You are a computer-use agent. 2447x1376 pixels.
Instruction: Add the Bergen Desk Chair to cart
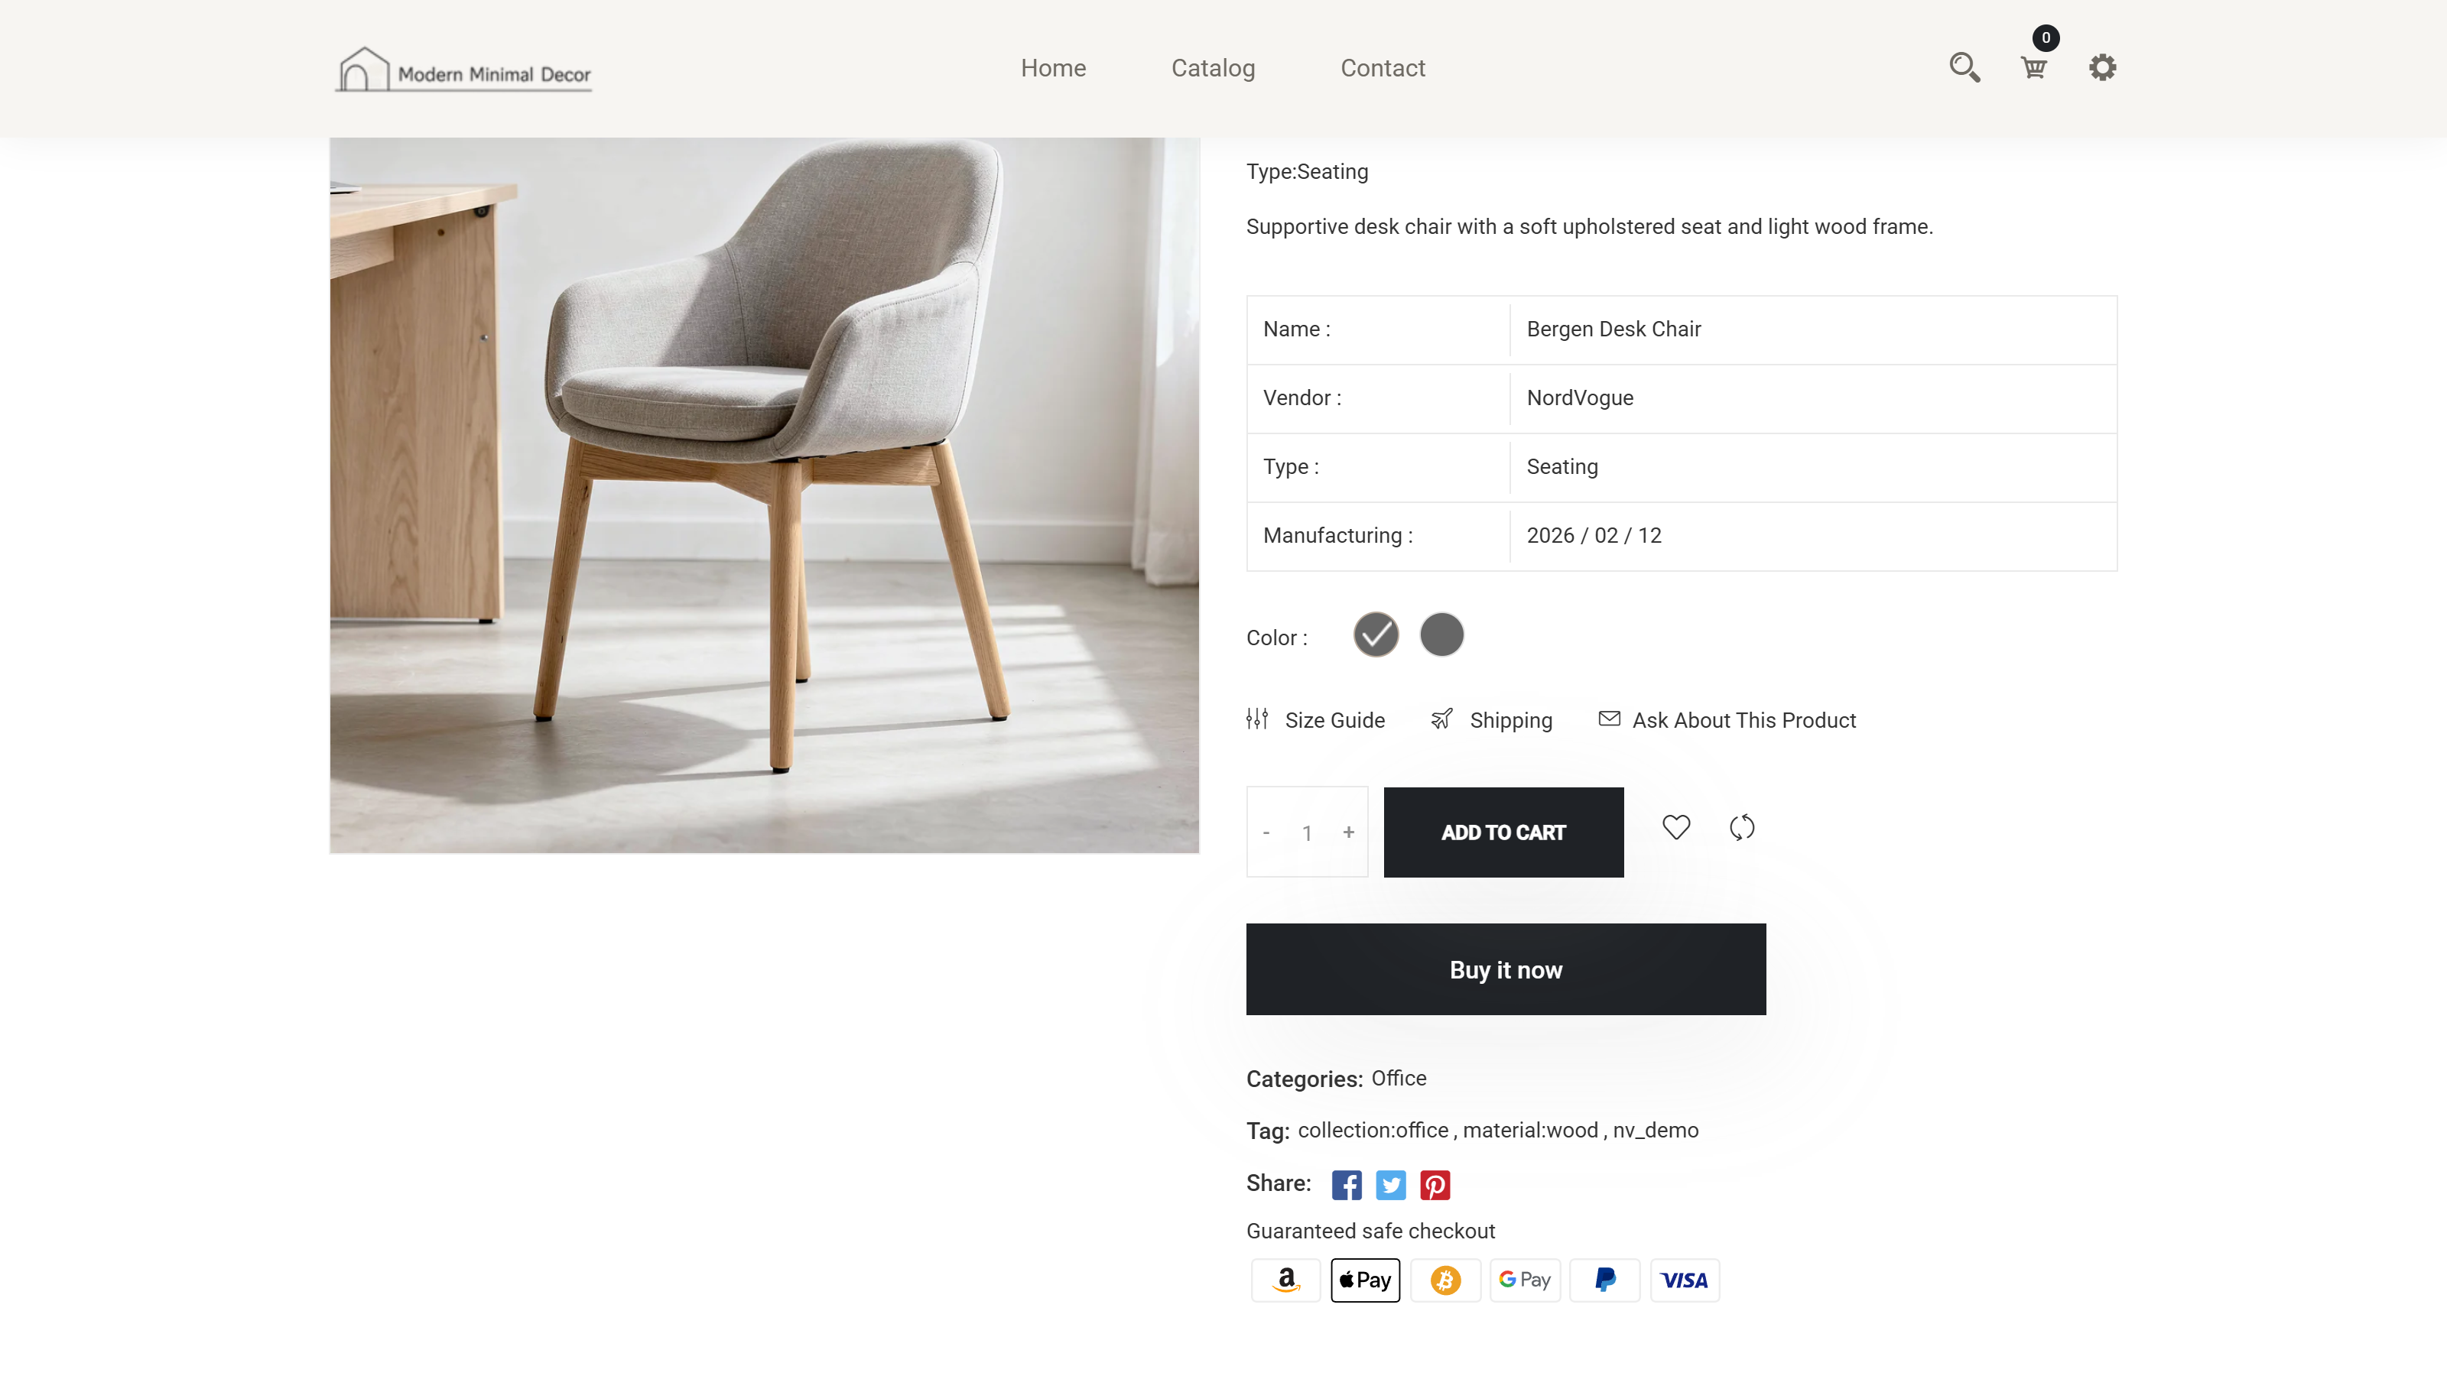coord(1503,832)
